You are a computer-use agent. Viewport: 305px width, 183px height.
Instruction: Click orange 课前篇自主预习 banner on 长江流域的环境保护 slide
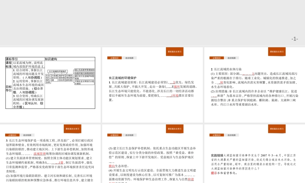174,52
